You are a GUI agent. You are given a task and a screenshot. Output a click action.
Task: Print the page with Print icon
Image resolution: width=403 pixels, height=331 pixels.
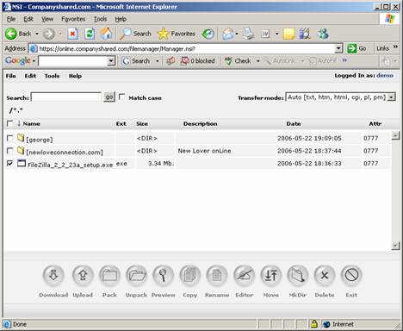coord(248,34)
